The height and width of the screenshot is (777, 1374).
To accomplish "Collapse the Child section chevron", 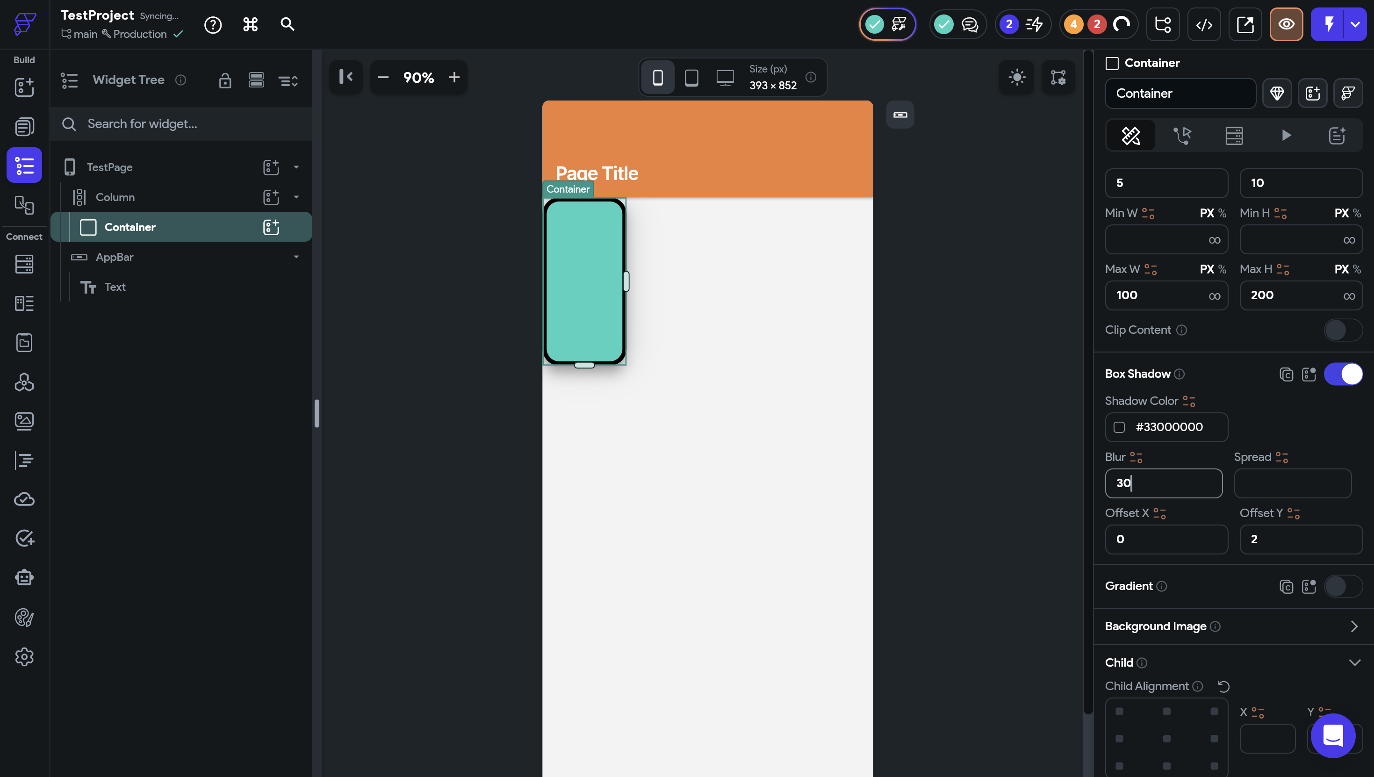I will (x=1354, y=663).
